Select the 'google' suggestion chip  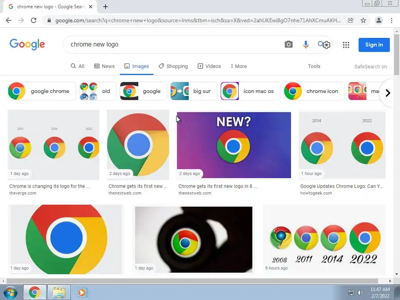[143, 91]
